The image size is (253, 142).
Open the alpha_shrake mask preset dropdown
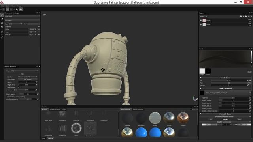(x=250, y=93)
